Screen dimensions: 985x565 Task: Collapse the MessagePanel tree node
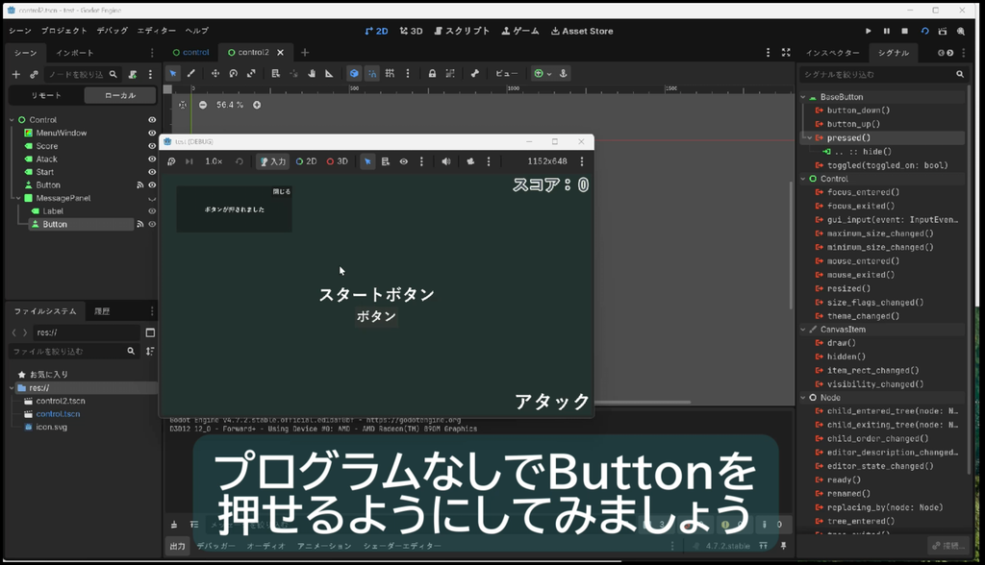pyautogui.click(x=18, y=198)
